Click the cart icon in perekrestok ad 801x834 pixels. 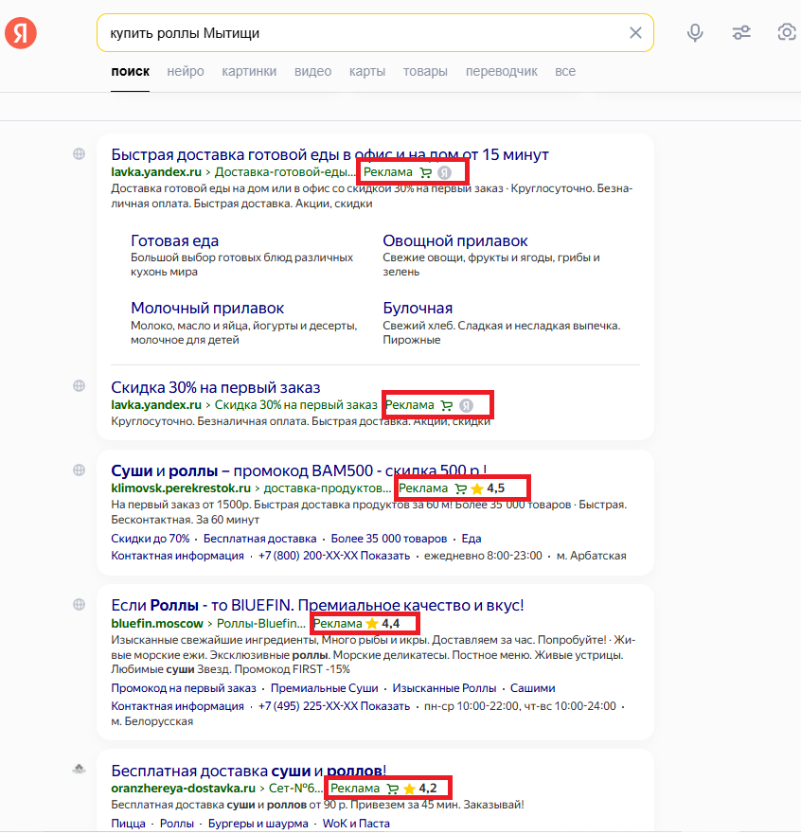(460, 488)
